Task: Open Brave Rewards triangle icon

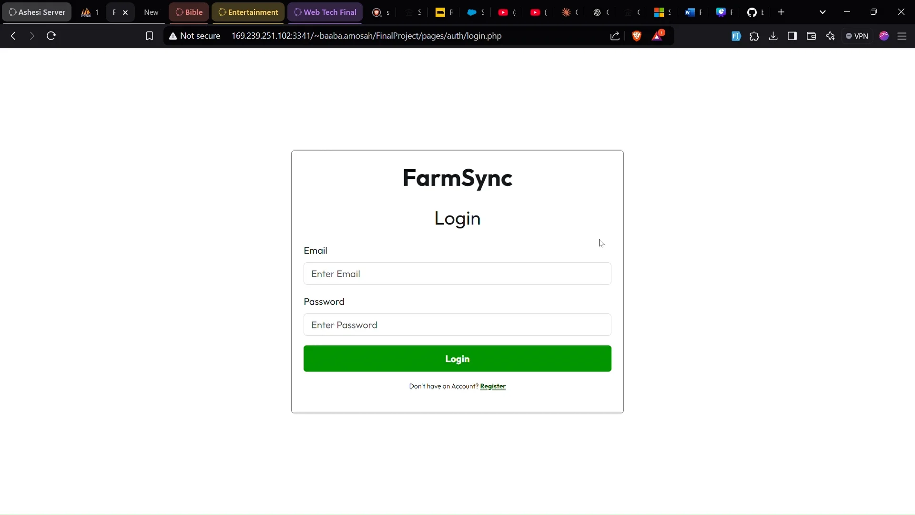Action: click(658, 36)
